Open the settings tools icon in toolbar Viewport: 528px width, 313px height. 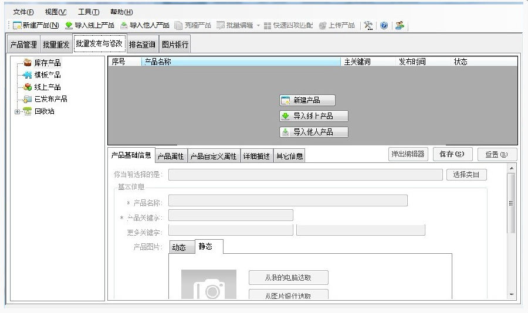pos(368,26)
